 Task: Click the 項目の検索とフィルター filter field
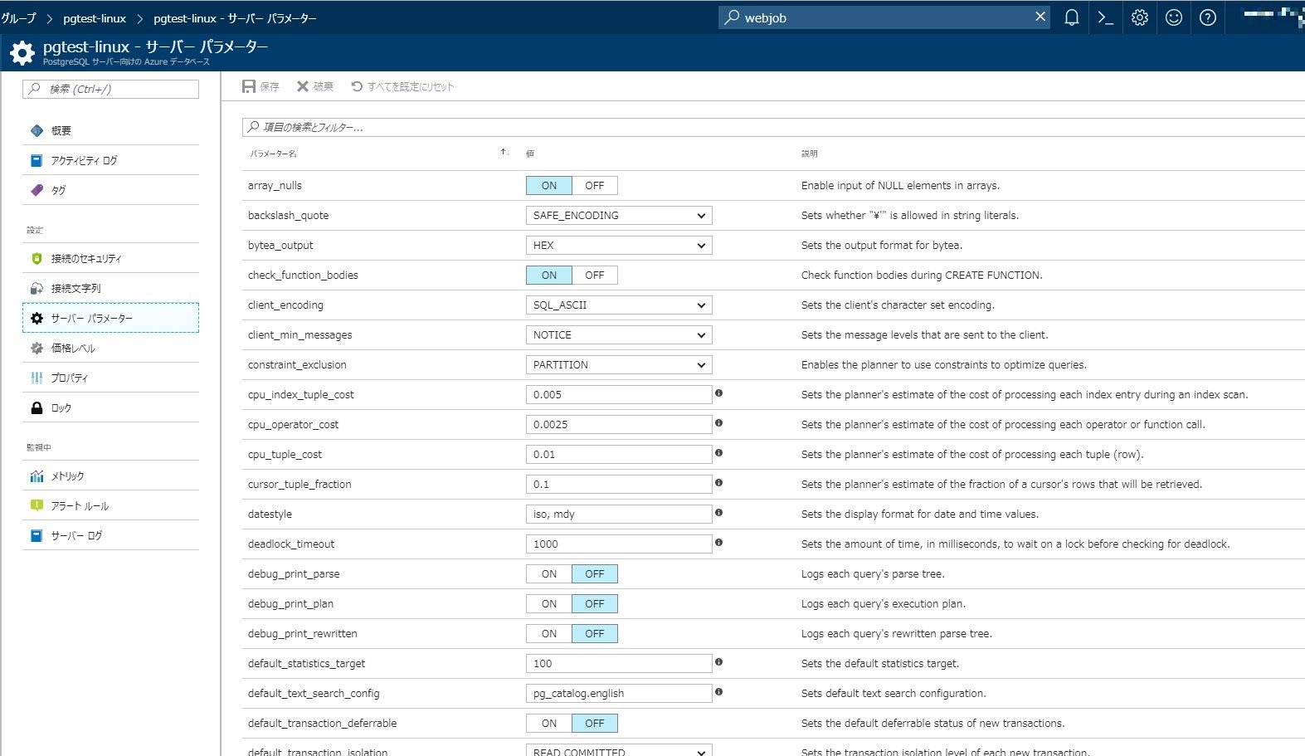(772, 127)
